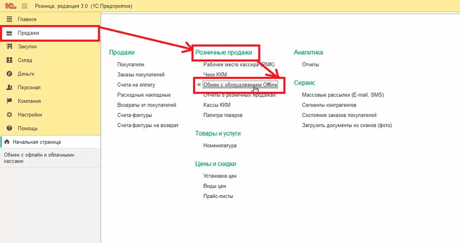The width and height of the screenshot is (460, 243).
Task: Open the Покупатели link
Action: [131, 65]
